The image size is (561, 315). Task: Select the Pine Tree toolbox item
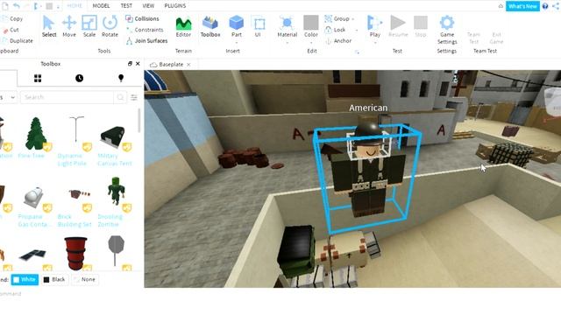click(x=35, y=137)
